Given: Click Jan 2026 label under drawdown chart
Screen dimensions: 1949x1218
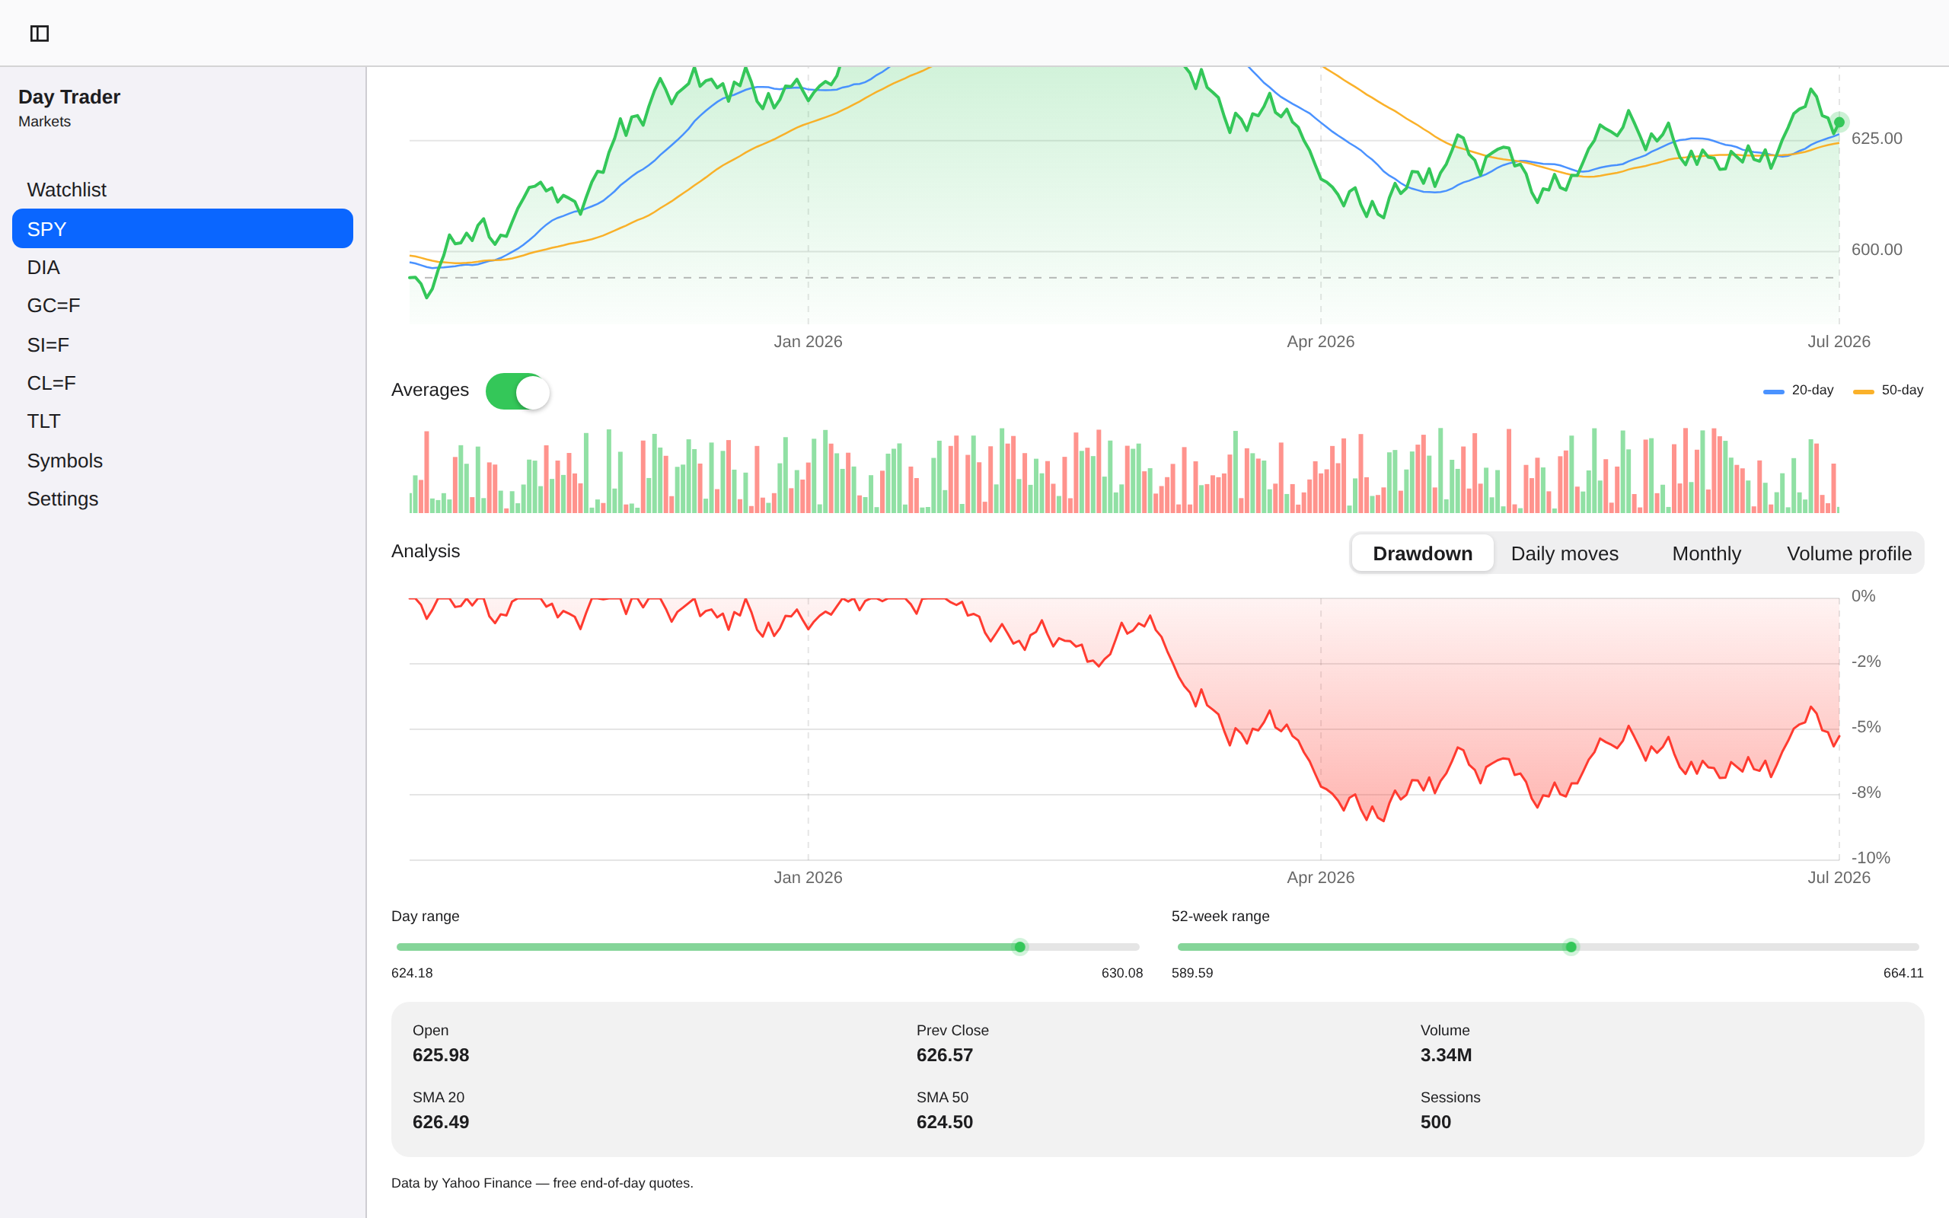Looking at the screenshot, I should coord(808,877).
